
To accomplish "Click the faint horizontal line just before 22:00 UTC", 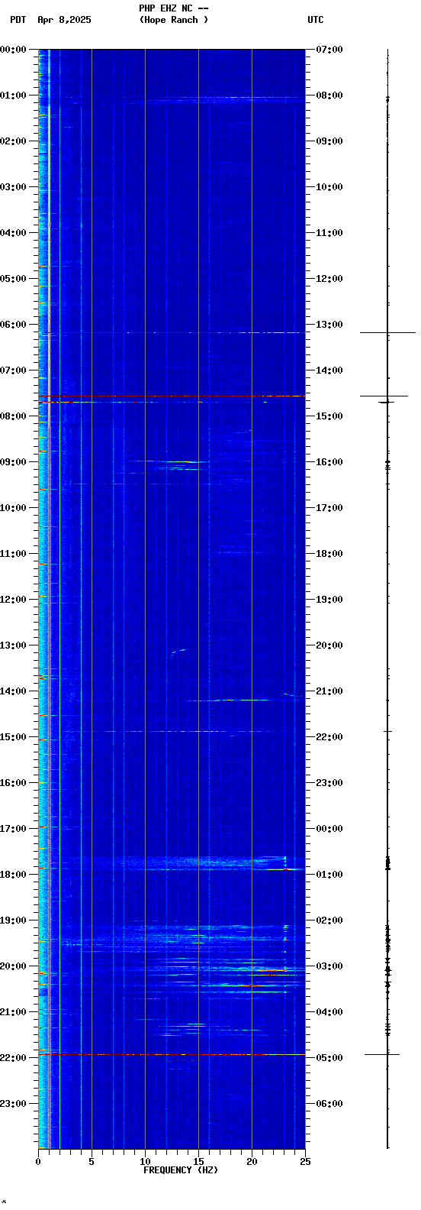I will point(172,731).
